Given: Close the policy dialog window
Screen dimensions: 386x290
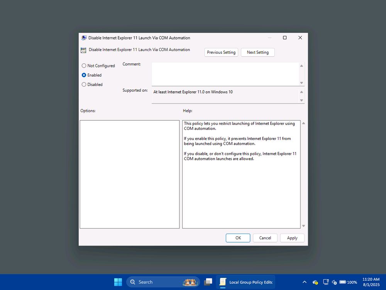Looking at the screenshot, I should tap(300, 38).
